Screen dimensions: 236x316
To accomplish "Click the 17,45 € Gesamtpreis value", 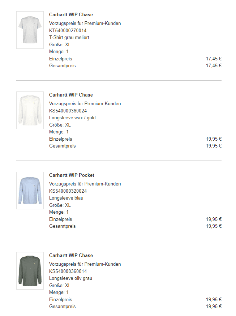I will (214, 65).
